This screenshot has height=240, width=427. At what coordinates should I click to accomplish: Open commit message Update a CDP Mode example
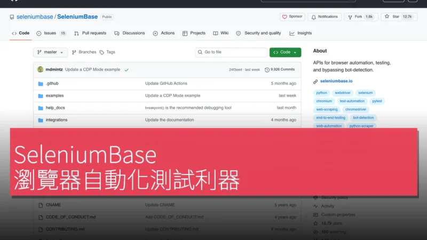click(92, 70)
